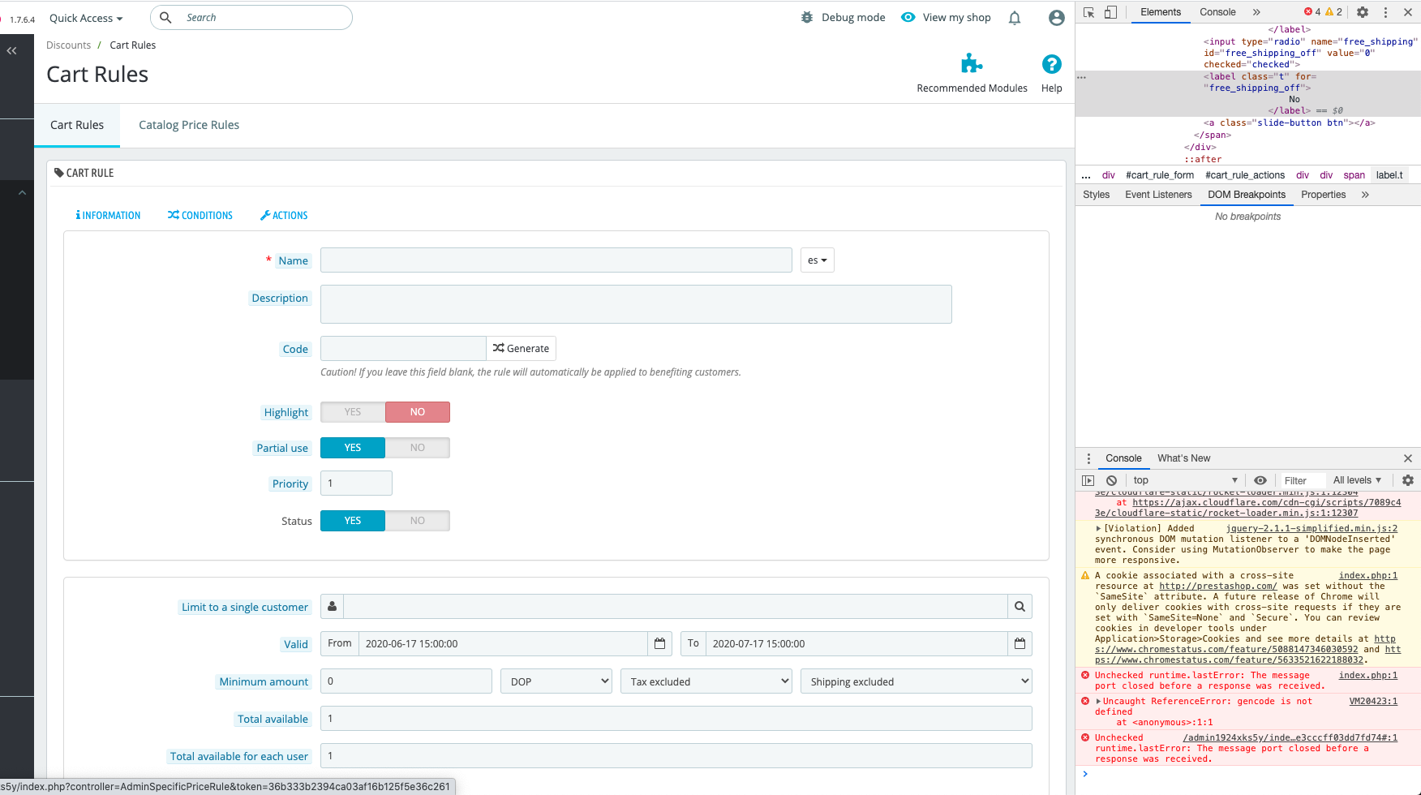Click the DevTools warning count badge
This screenshot has height=795, width=1421.
[x=1334, y=12]
